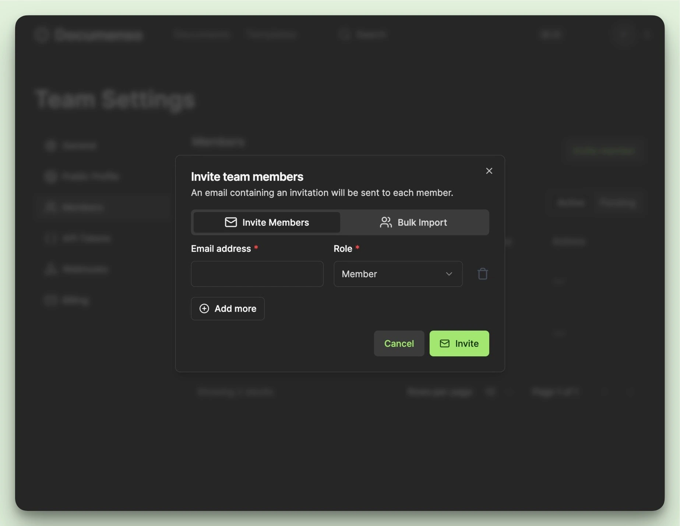Click the envelope icon on Invite Members tab
680x526 pixels.
click(231, 222)
